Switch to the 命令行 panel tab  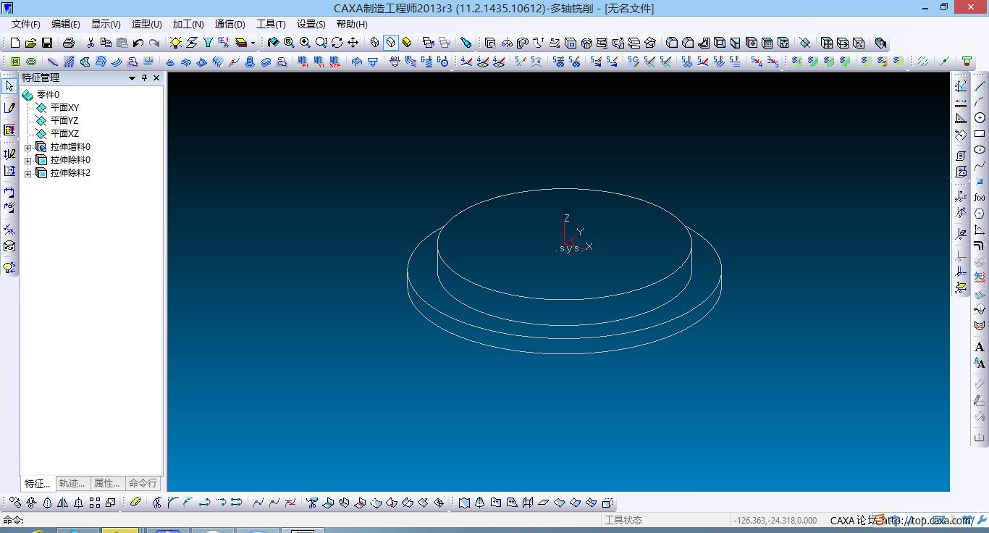(143, 483)
